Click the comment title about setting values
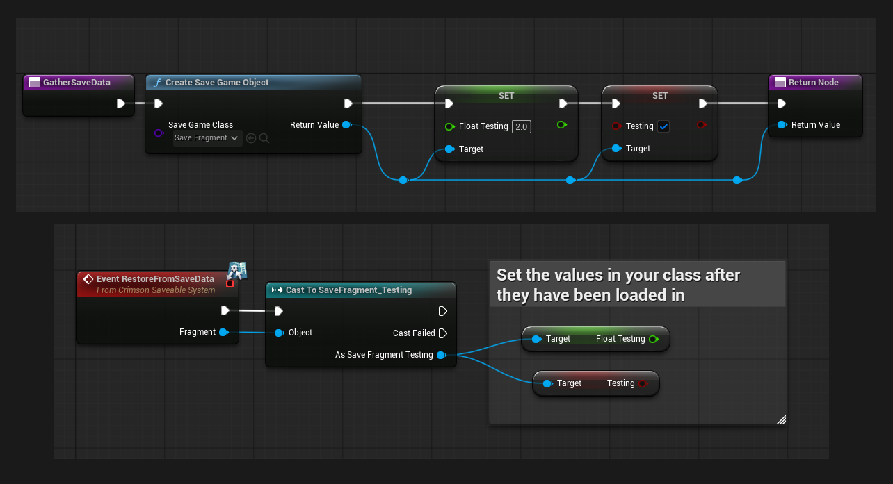 (618, 285)
